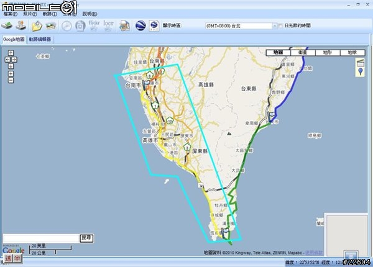Click the flag marker near 恆春 at south tip
The width and height of the screenshot is (373, 267).
(x=224, y=233)
